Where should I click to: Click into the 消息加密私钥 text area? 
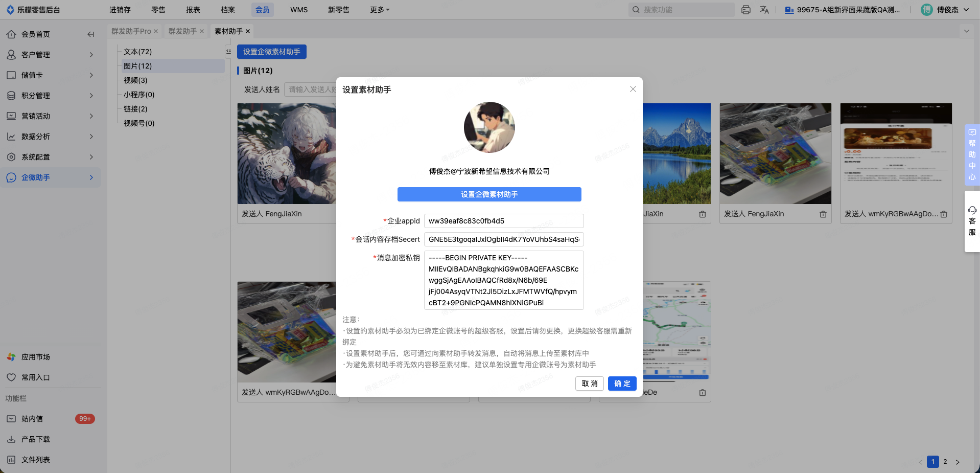click(x=504, y=280)
